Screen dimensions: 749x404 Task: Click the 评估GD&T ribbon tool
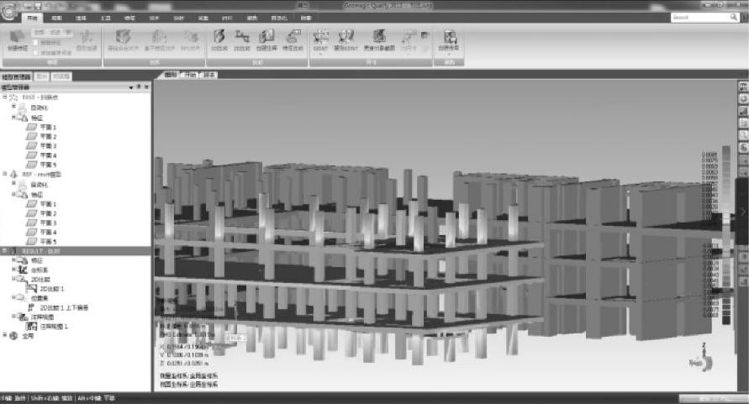tap(345, 40)
